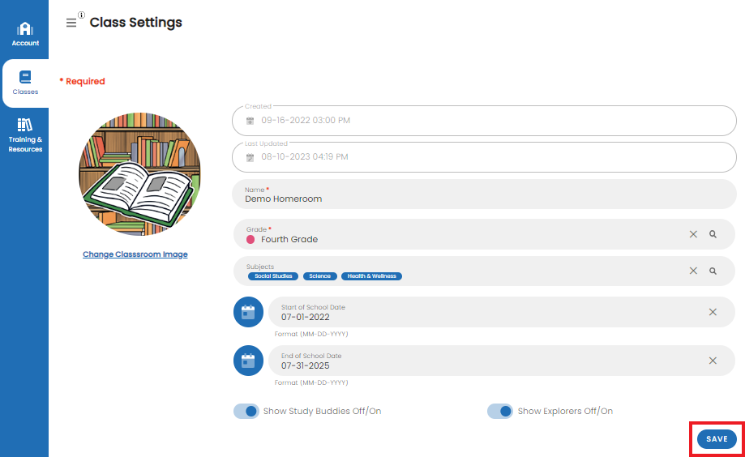The height and width of the screenshot is (457, 745).
Task: Select Classes sidebar item
Action: tap(25, 83)
